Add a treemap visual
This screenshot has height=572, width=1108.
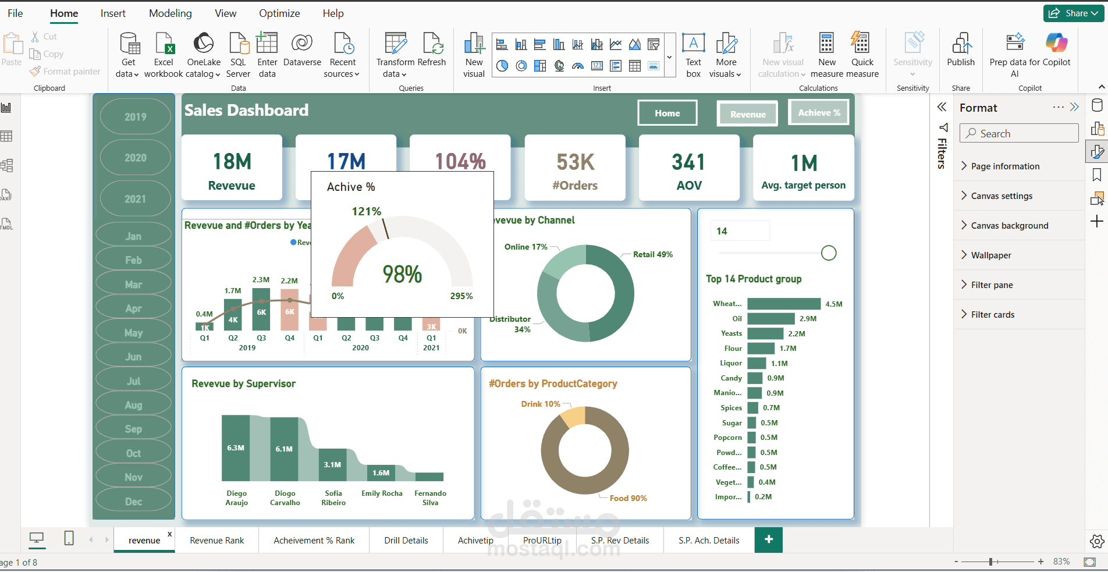pyautogui.click(x=540, y=66)
